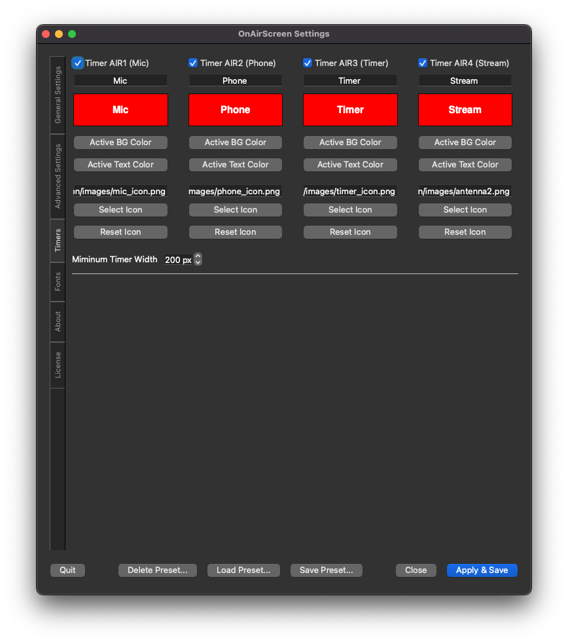Click the timer_icon.png path field
Image resolution: width=568 pixels, height=643 pixels.
click(350, 192)
